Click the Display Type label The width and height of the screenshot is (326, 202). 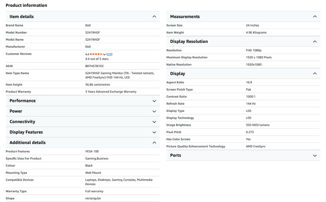click(175, 111)
